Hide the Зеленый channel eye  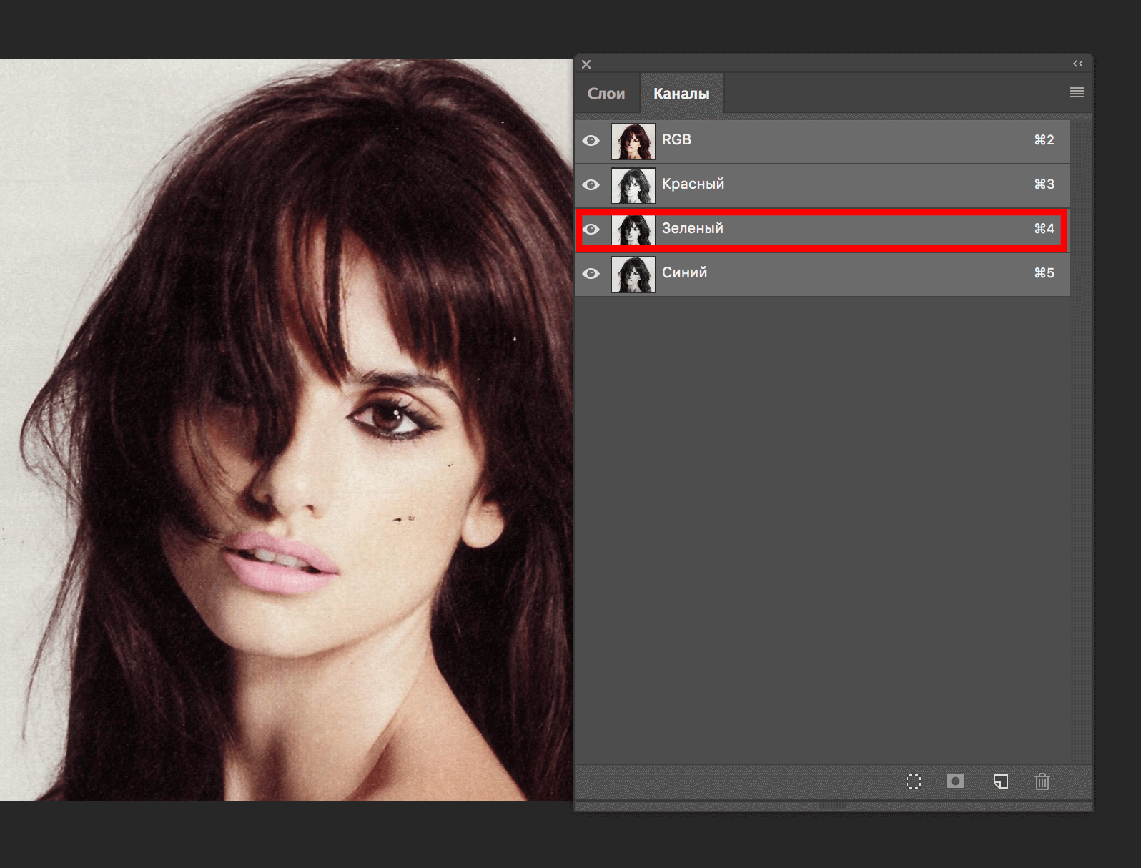591,230
